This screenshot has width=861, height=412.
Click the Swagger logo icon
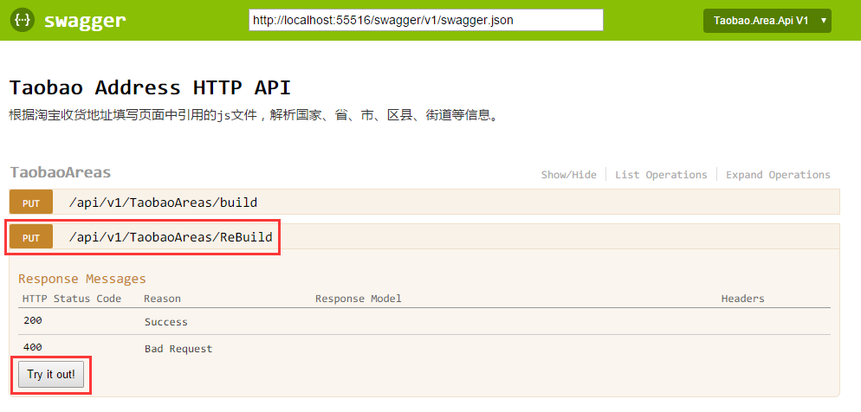click(22, 20)
